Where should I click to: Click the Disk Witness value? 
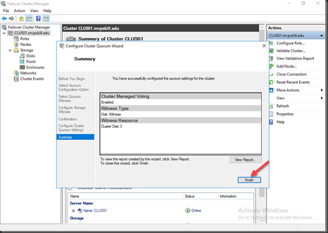pos(111,114)
